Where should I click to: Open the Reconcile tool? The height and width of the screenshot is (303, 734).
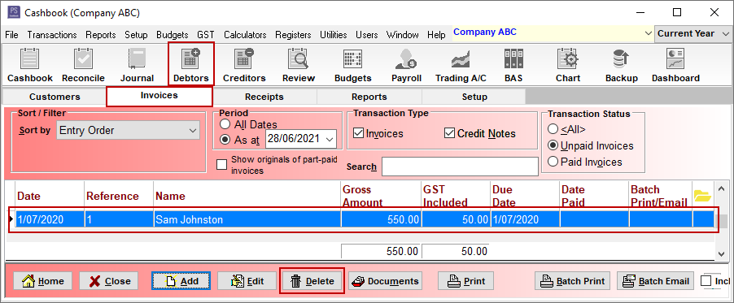pos(83,66)
